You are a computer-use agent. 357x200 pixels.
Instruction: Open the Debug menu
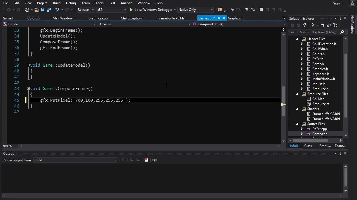click(71, 3)
